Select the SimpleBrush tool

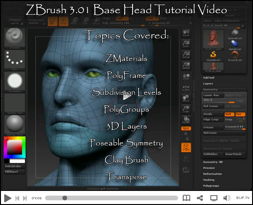213,56
